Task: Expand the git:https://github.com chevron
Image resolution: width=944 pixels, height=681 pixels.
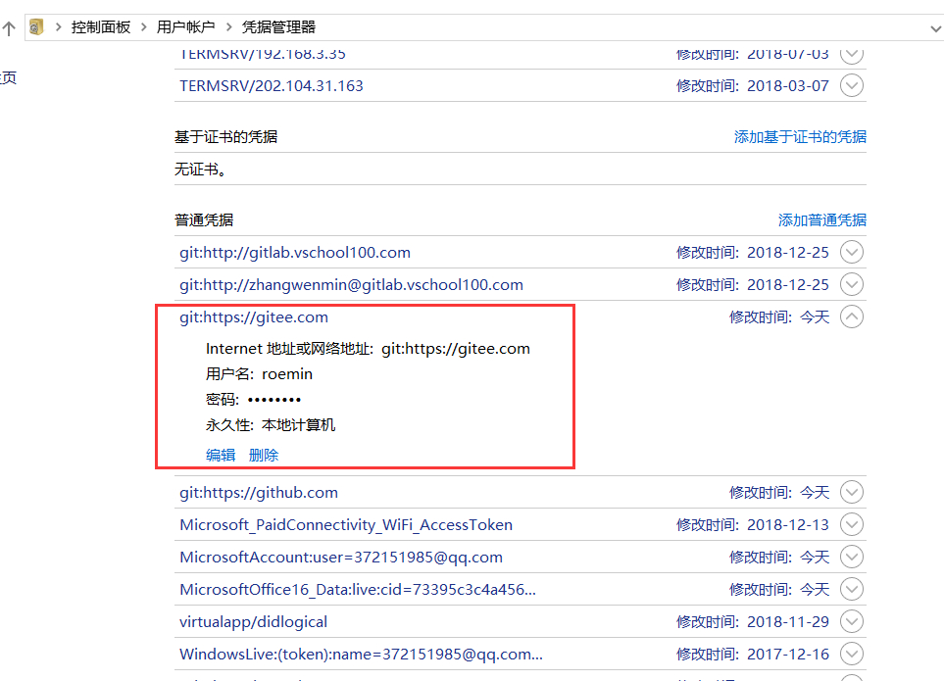Action: pyautogui.click(x=851, y=492)
